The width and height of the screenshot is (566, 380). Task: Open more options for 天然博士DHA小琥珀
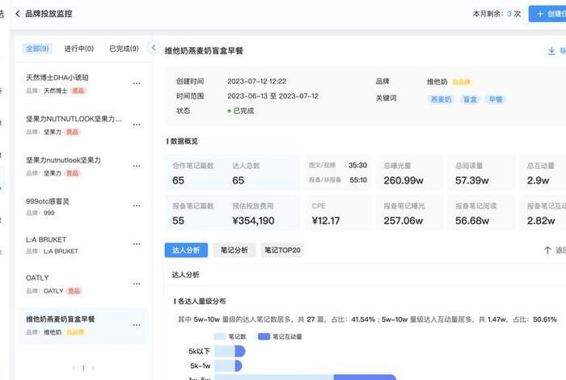137,83
